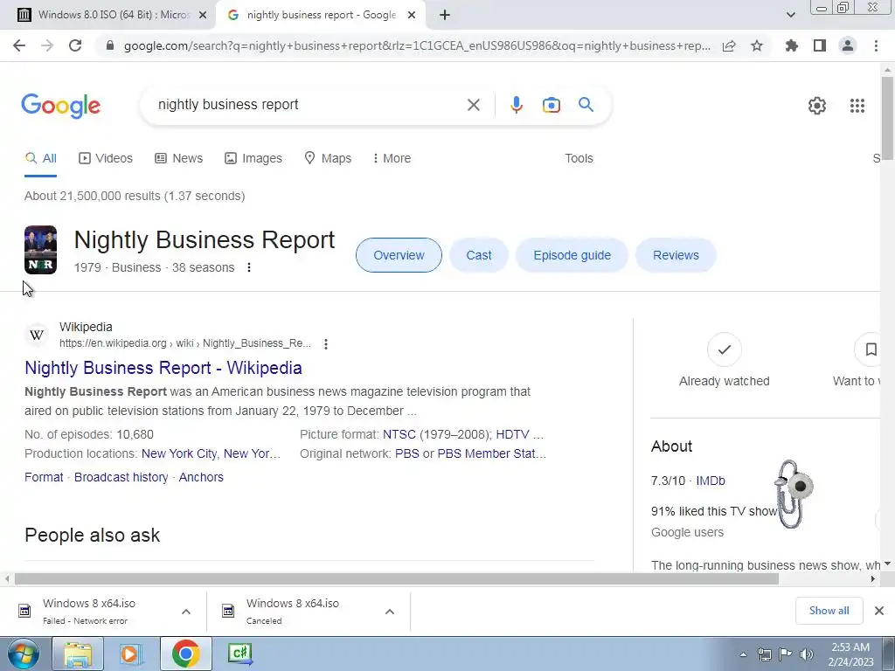Screen dimensions: 895x671
Task: Click Action Center flag icon
Action: (x=786, y=654)
